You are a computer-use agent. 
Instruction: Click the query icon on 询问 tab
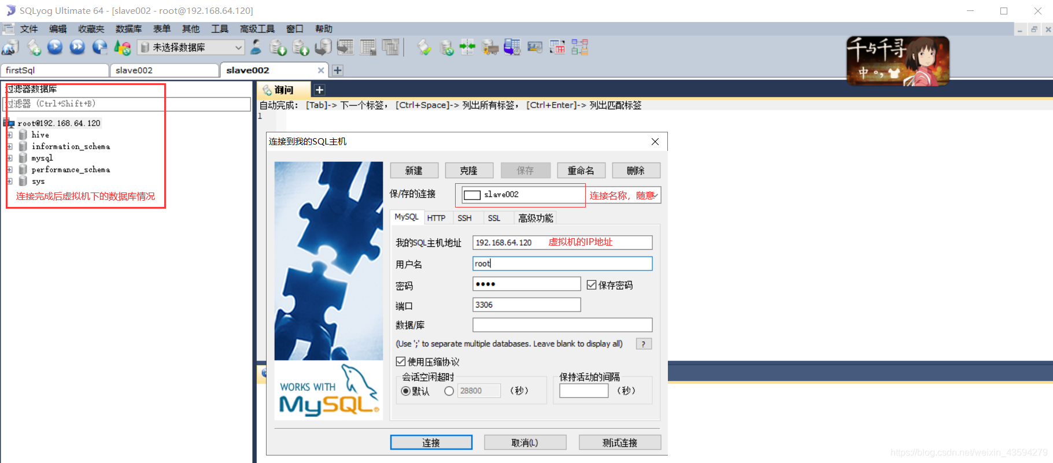pos(267,90)
